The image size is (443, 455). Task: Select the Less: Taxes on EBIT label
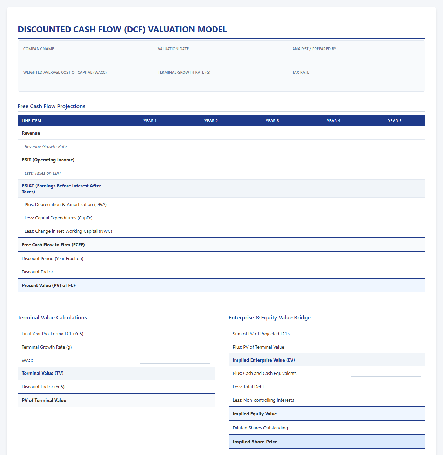(x=43, y=173)
